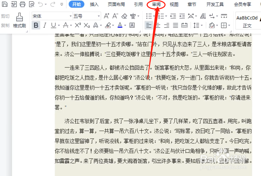The width and height of the screenshot is (261, 176).
Task: Switch to the 视图 tab
Action: tap(174, 4)
